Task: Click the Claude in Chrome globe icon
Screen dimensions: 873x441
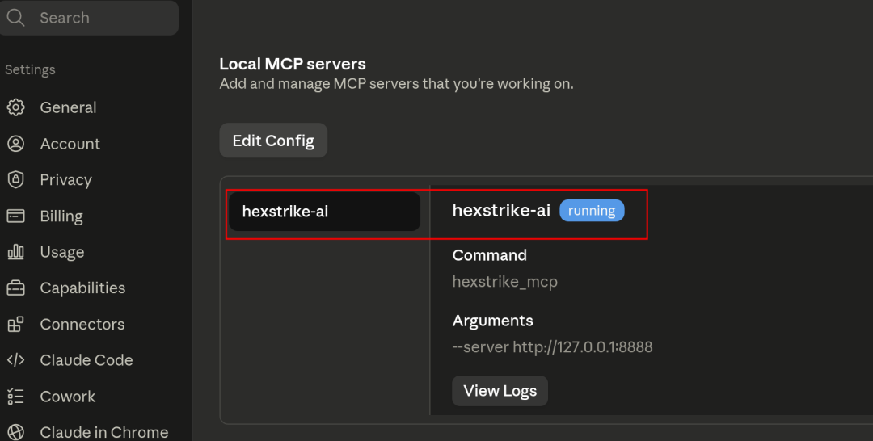Action: click(15, 432)
